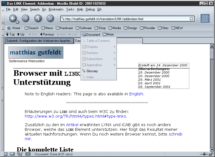Open the Back button history arrow
Viewport: 215px width, 157px height.
point(17,22)
